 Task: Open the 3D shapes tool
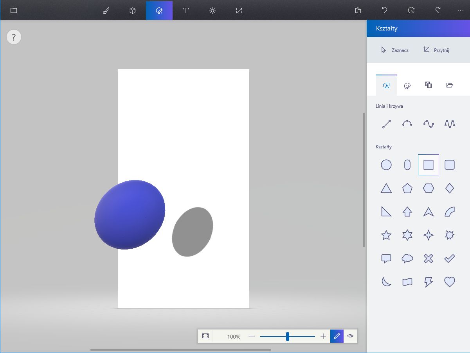[132, 11]
